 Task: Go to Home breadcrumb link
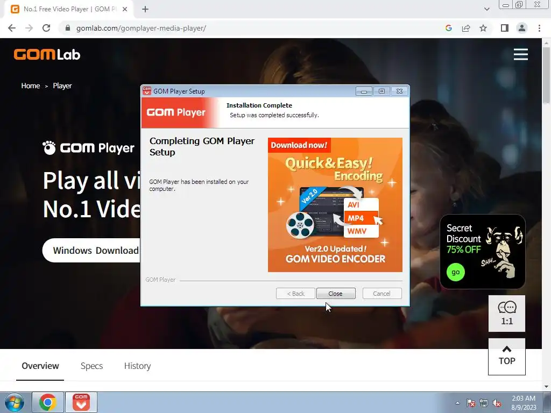click(31, 86)
